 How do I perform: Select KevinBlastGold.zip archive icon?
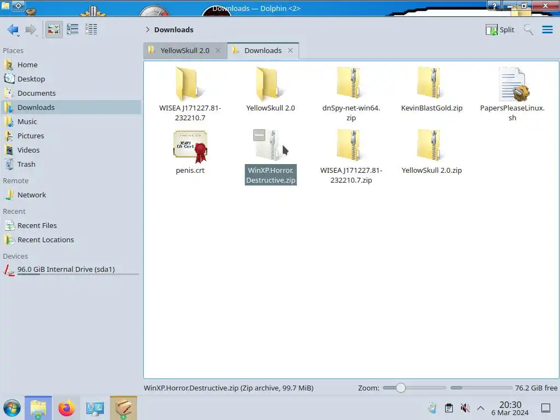tap(431, 83)
